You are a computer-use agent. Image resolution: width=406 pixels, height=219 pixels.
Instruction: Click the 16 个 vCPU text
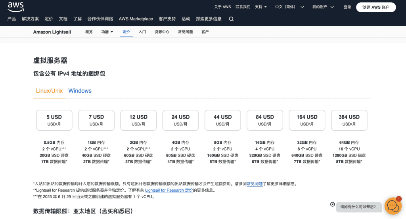point(349,149)
